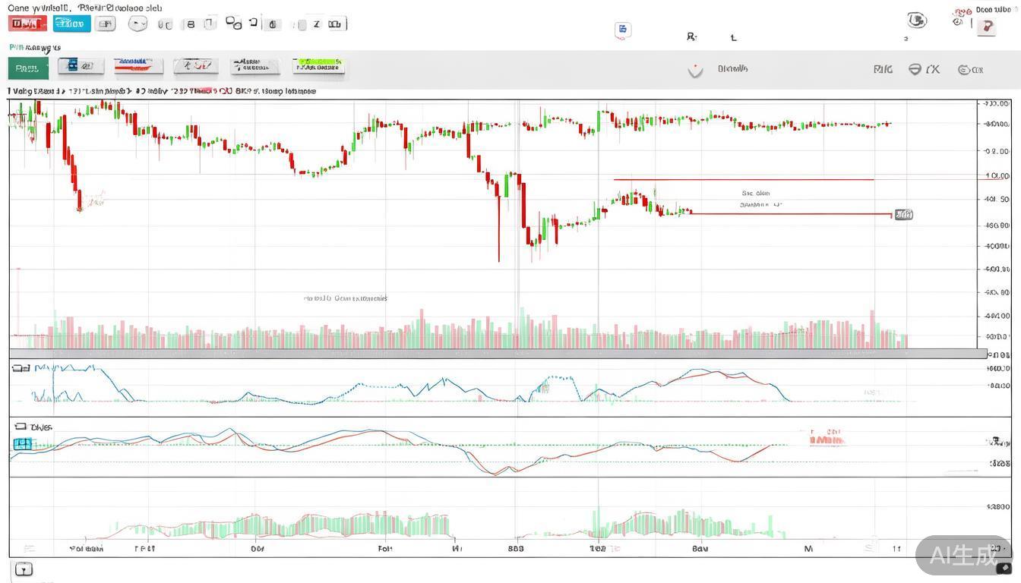Click the red question mark icon top right

pos(986,27)
